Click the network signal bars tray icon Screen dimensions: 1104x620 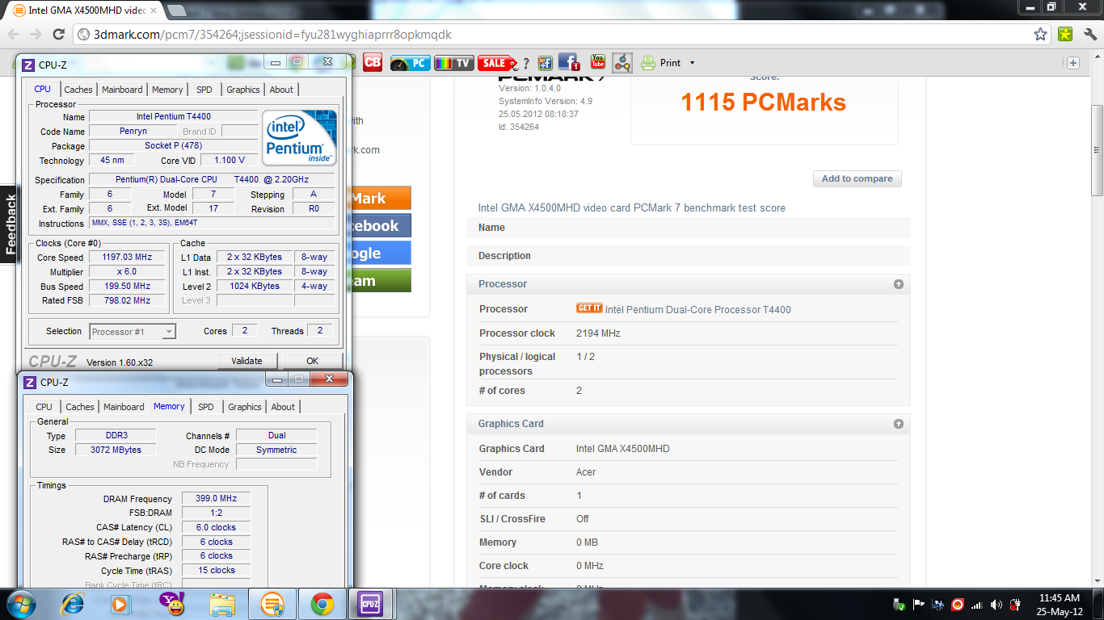click(x=976, y=605)
